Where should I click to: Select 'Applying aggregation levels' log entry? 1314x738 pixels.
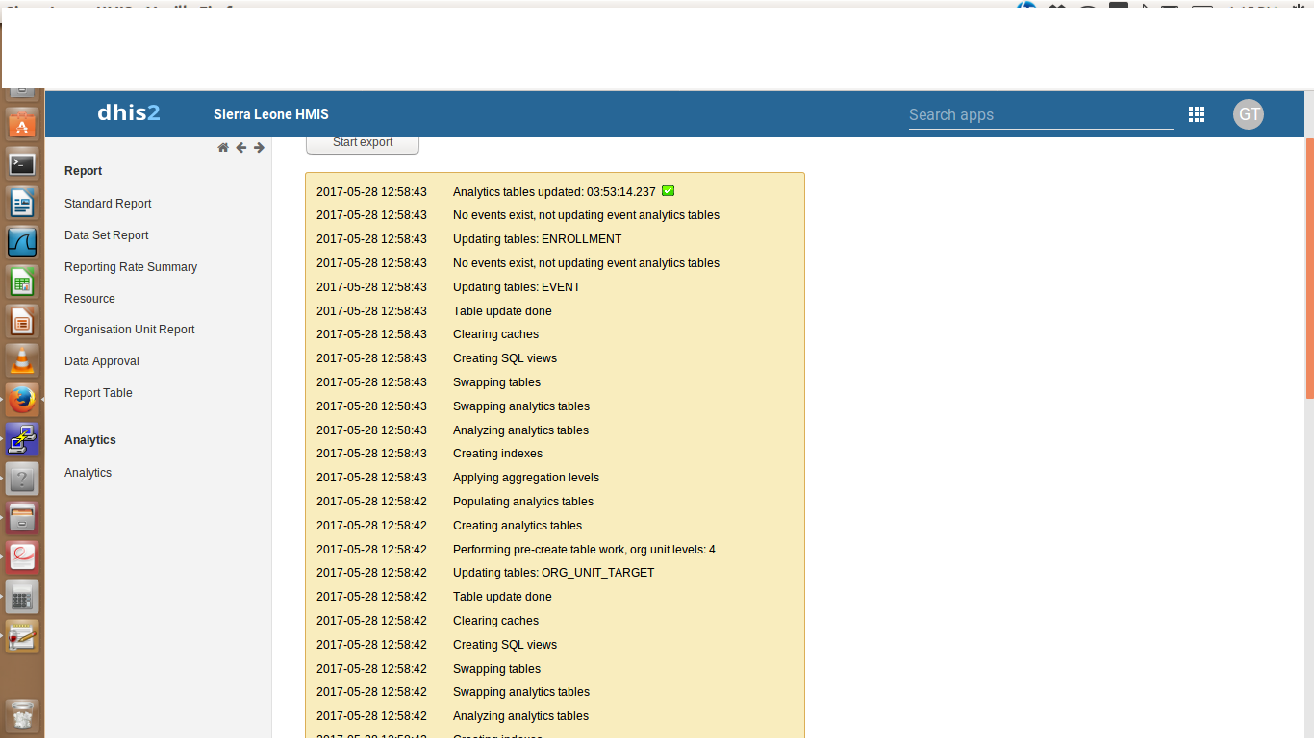(x=526, y=478)
